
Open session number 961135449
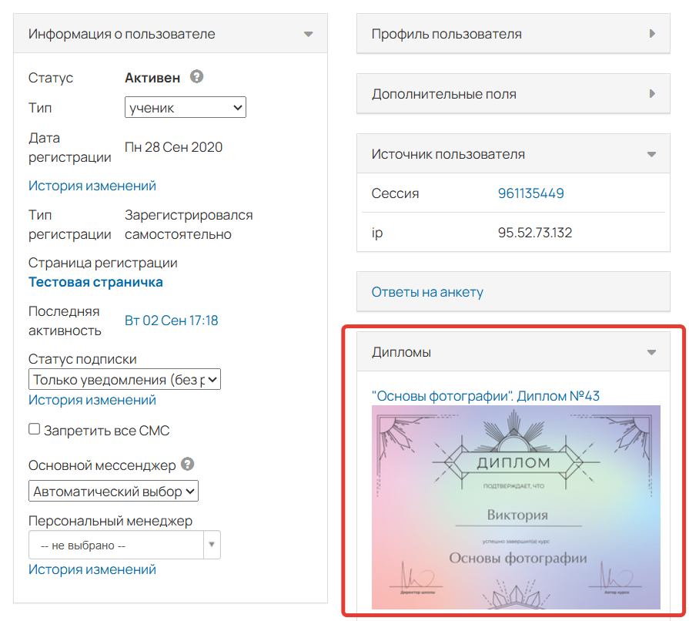click(x=530, y=193)
